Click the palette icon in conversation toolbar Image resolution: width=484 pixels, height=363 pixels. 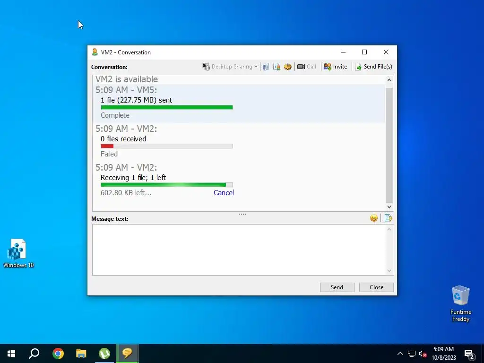point(288,67)
